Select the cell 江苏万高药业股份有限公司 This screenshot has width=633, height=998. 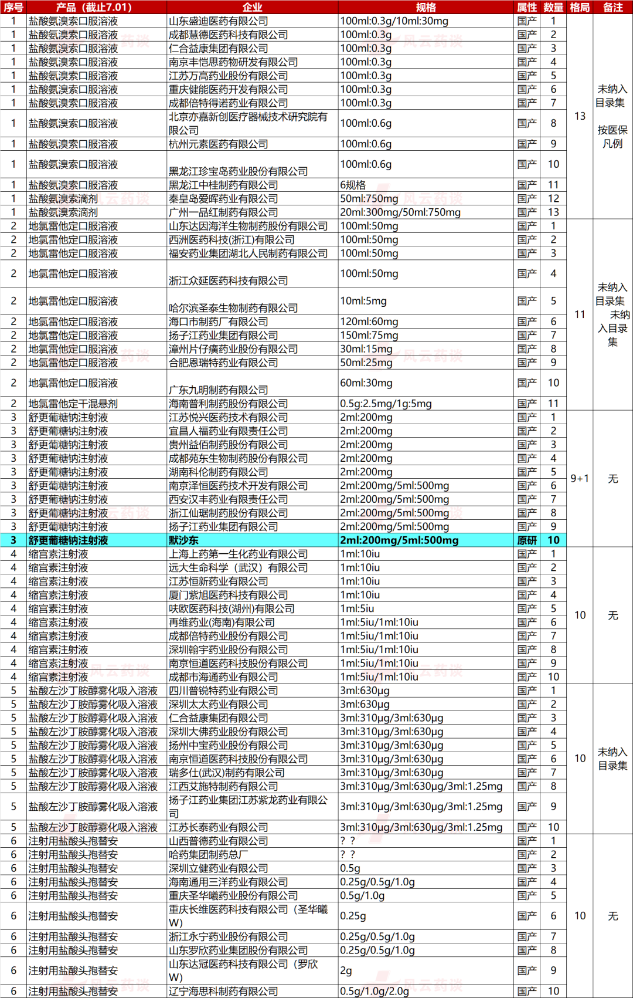point(253,76)
